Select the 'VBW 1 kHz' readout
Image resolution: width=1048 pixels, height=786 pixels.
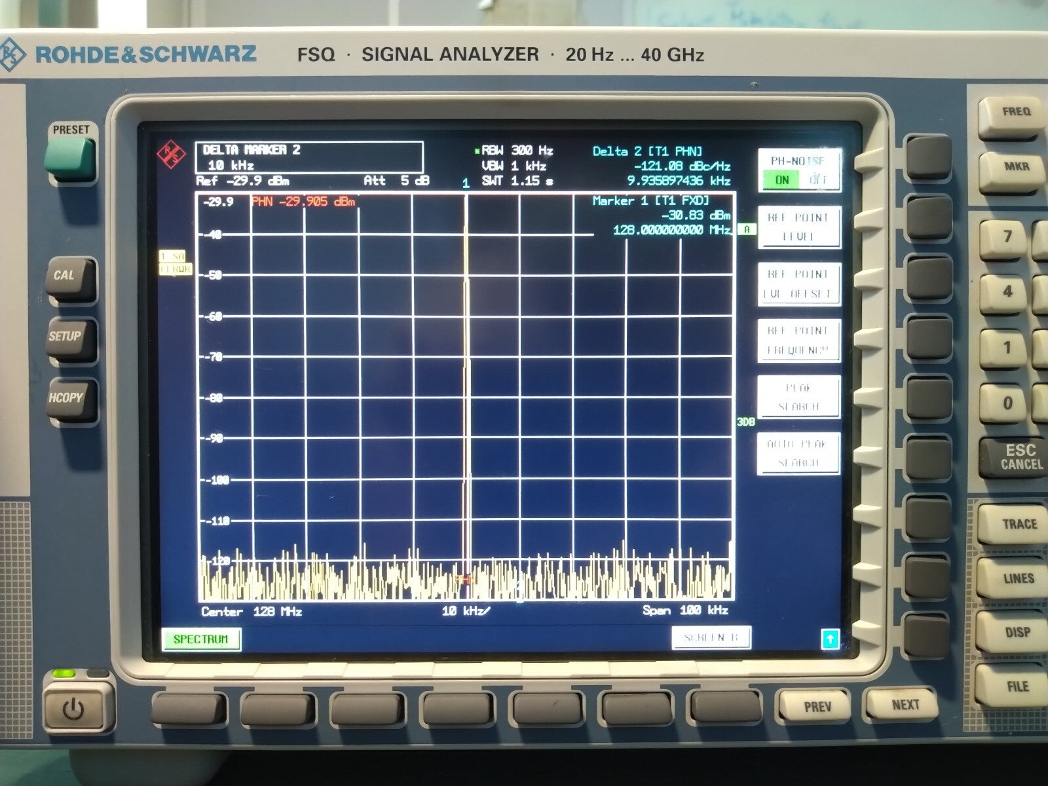click(x=514, y=166)
